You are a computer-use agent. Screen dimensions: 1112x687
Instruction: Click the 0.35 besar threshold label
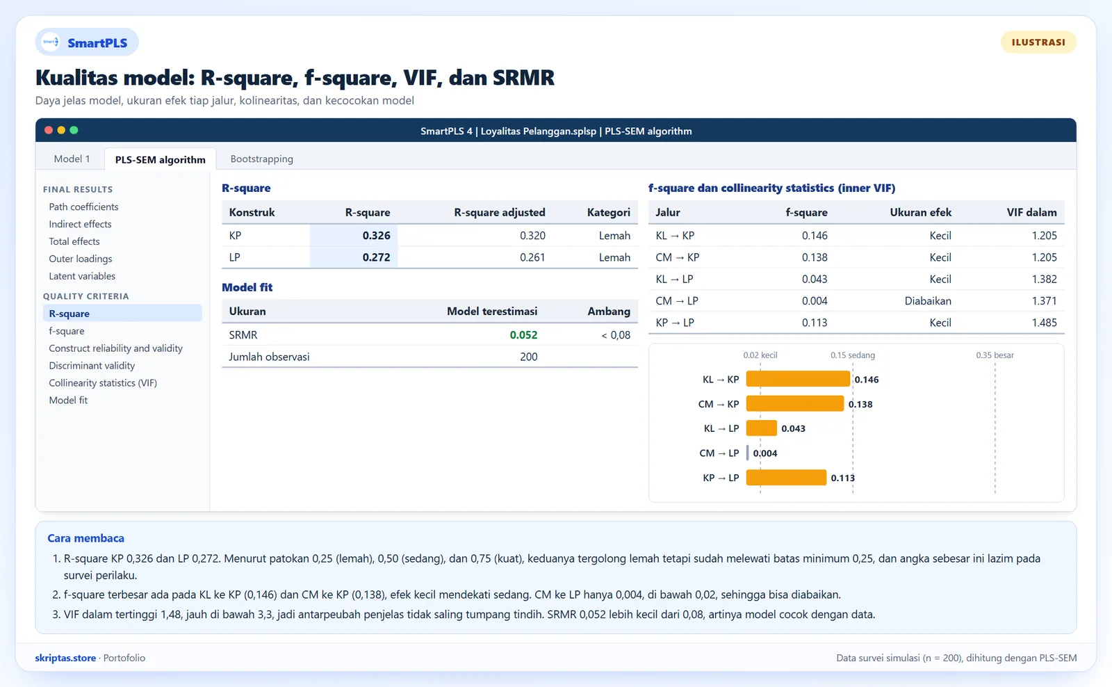tap(995, 355)
